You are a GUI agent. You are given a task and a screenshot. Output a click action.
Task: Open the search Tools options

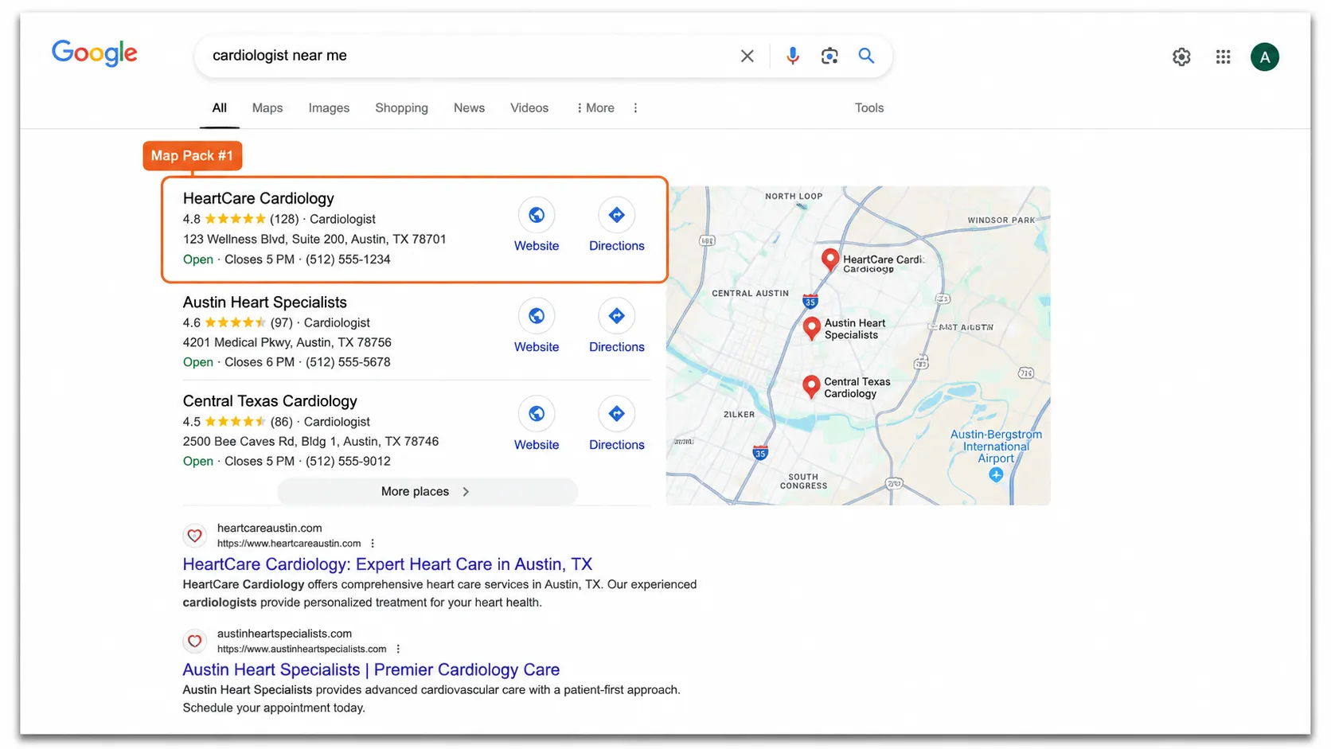[x=869, y=108]
